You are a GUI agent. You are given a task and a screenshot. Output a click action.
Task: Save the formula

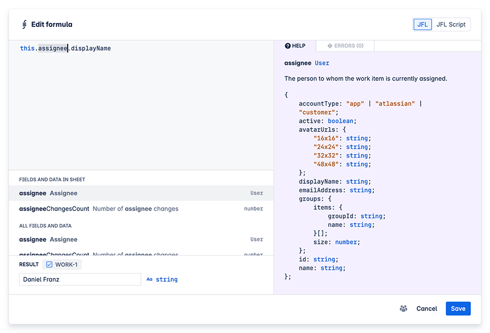pos(458,309)
